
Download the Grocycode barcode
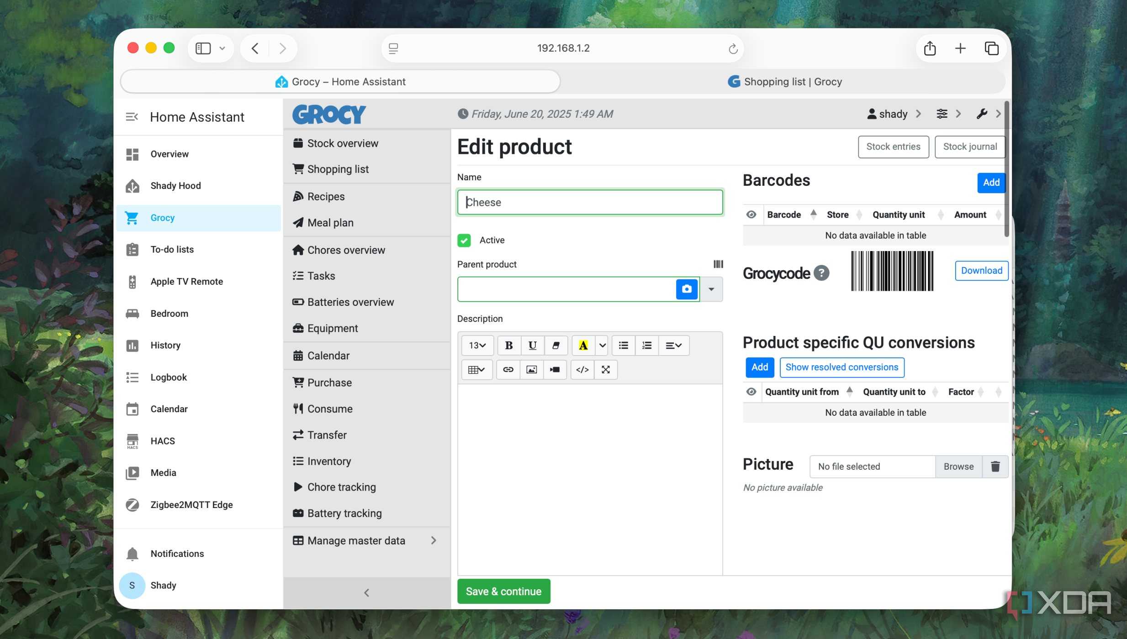(981, 271)
